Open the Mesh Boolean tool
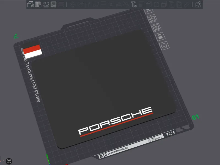The height and width of the screenshot is (165, 220). (x=111, y=4)
